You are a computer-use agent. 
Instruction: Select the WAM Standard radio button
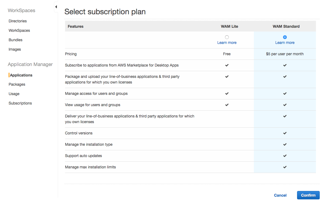(285, 37)
